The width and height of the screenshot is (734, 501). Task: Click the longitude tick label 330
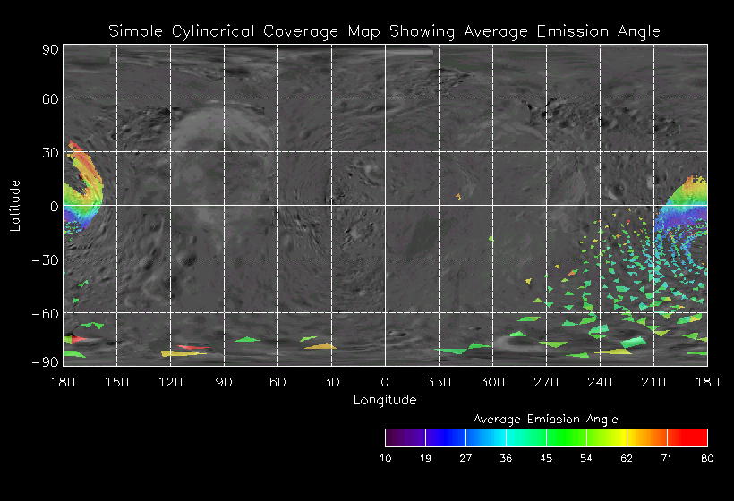click(439, 382)
